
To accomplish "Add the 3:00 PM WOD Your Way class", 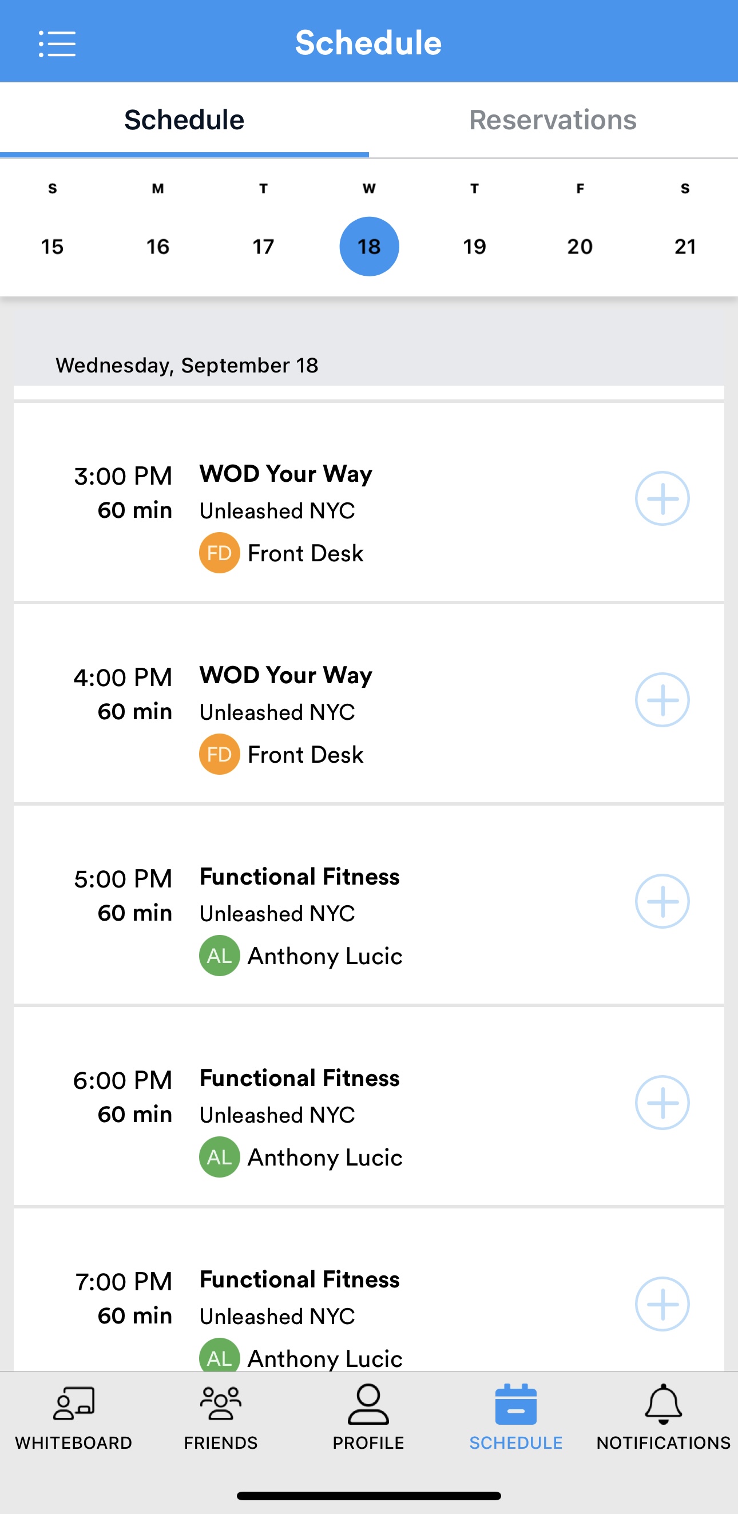I will [x=662, y=498].
